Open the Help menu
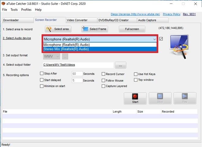 (x=38, y=10)
